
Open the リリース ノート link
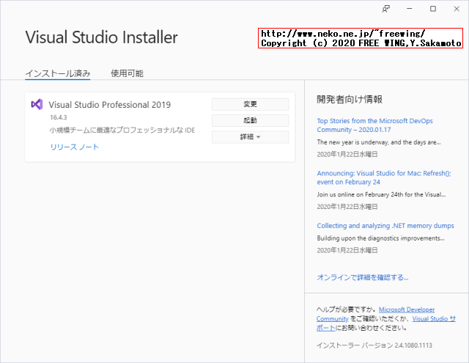pos(75,147)
